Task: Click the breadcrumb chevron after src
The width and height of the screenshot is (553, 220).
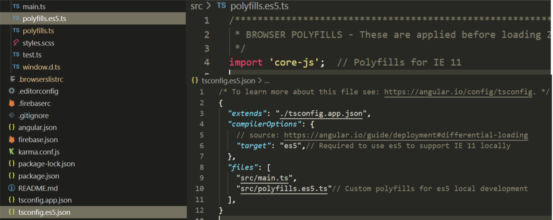Action: click(209, 6)
